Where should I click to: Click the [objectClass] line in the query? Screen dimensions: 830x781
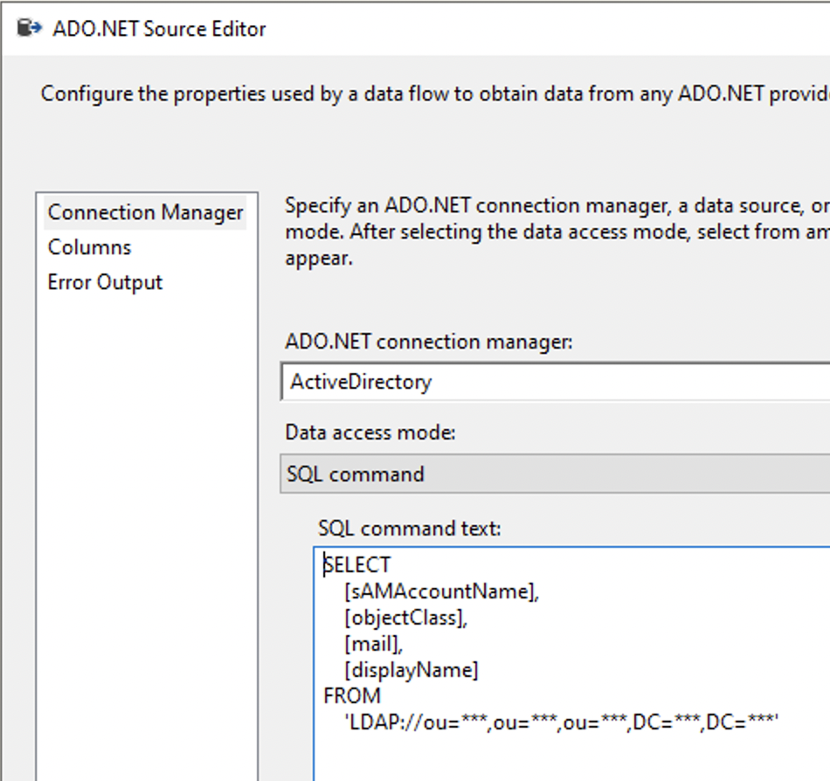click(x=406, y=618)
